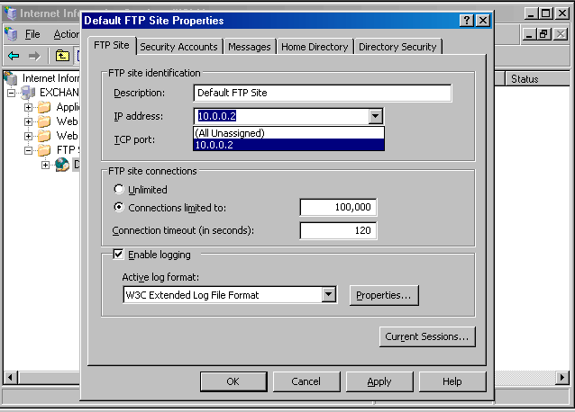
Task: Click the Forward arrow toolbar icon
Action: click(x=33, y=56)
